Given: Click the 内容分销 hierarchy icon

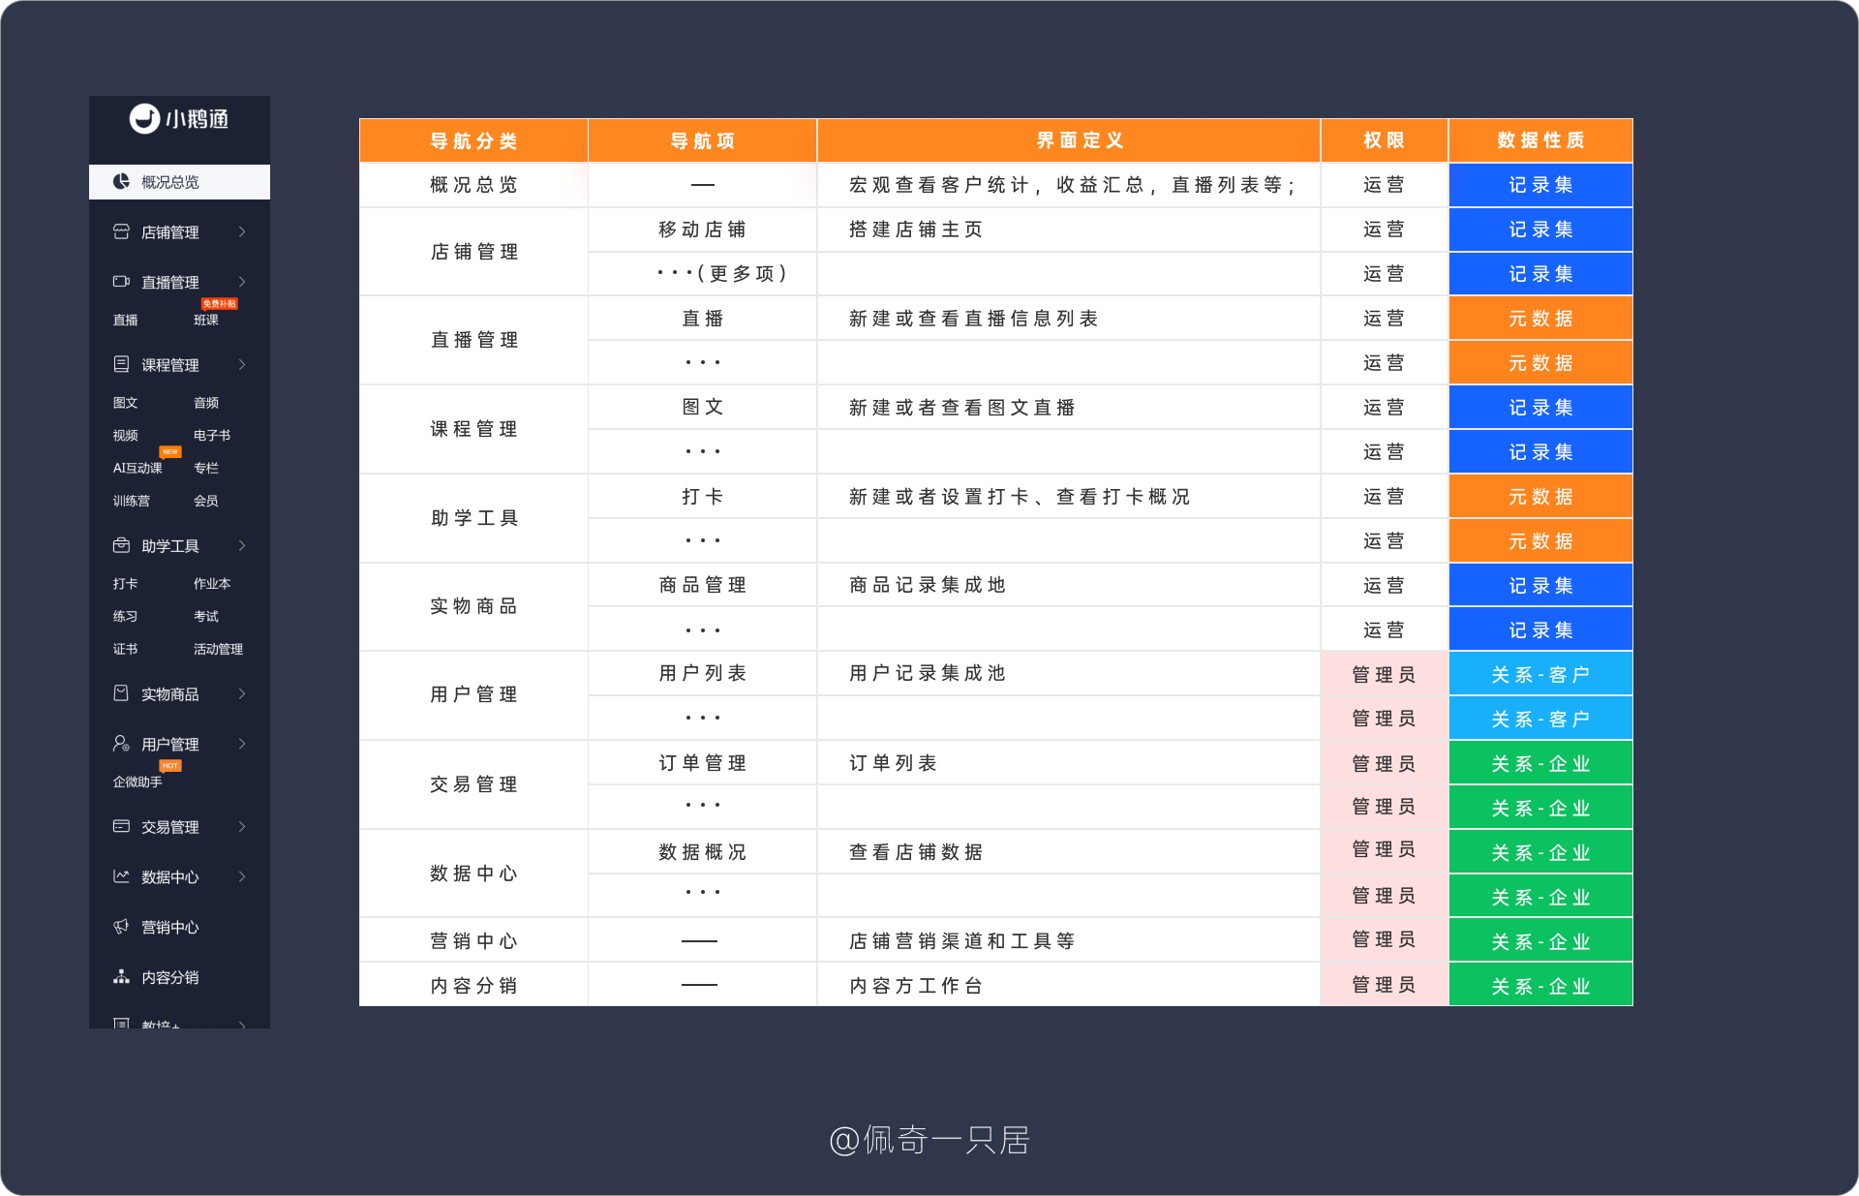Looking at the screenshot, I should pos(121,976).
